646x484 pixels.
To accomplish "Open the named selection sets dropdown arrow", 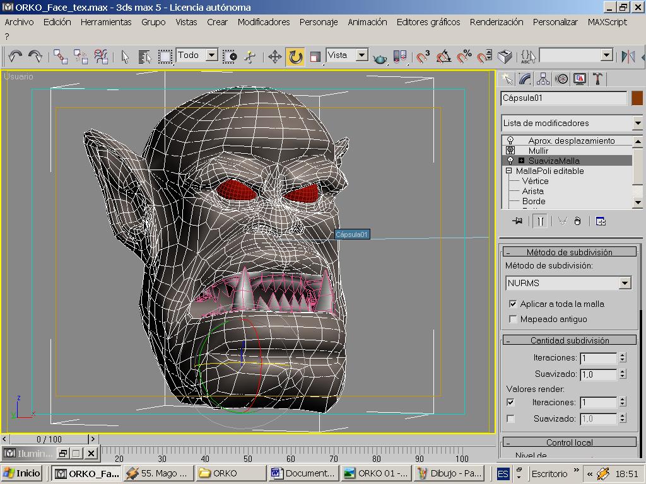I will 606,55.
